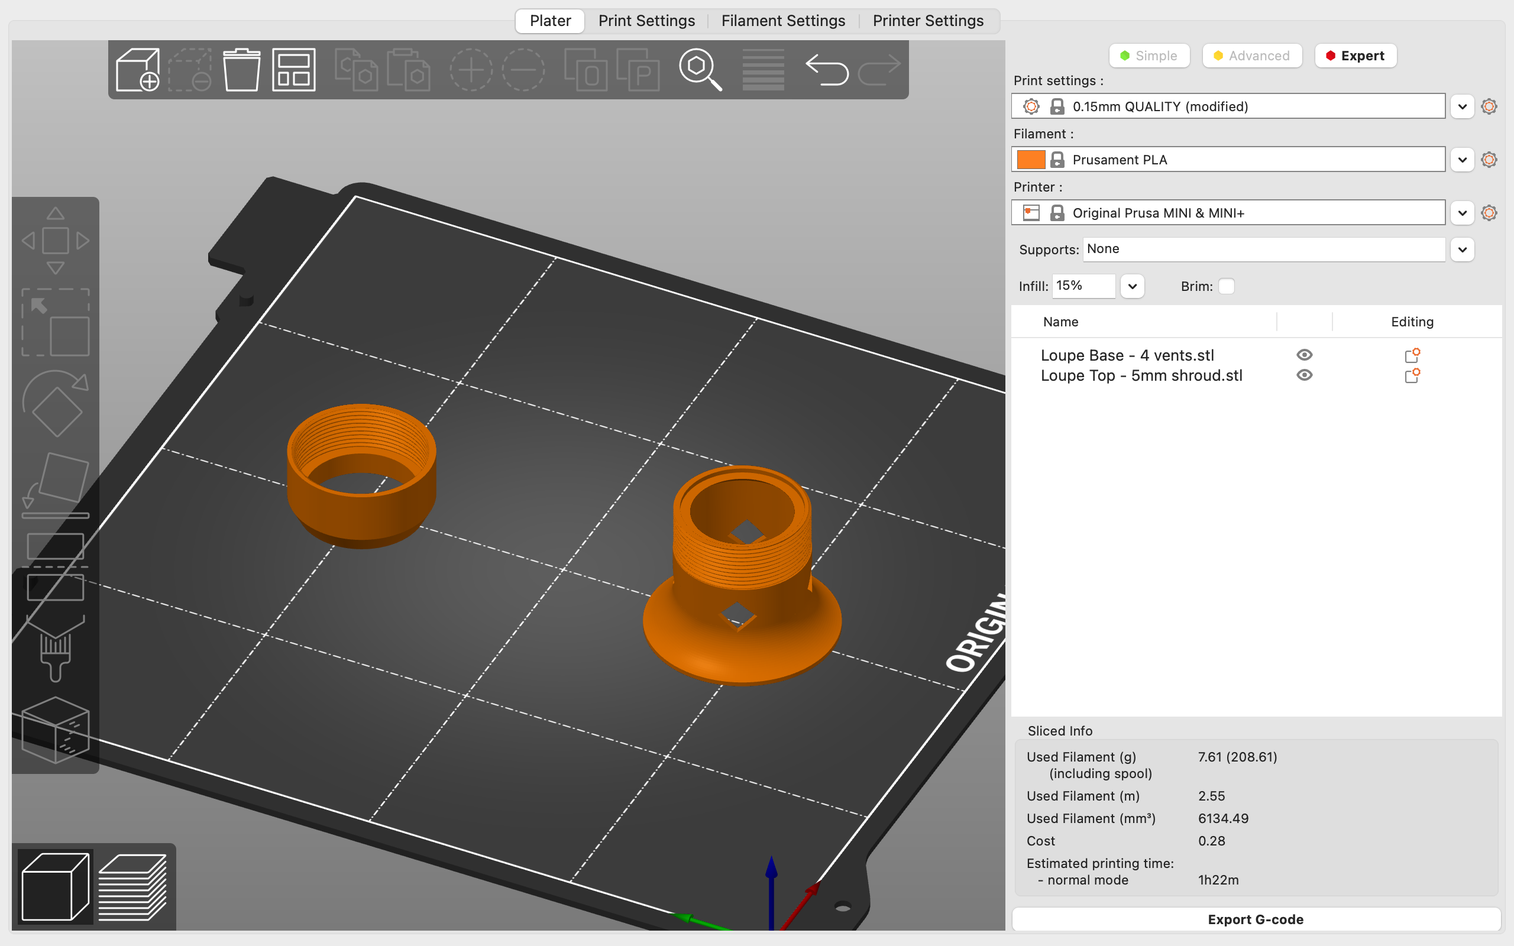1514x946 pixels.
Task: Open the Supports dropdown
Action: pyautogui.click(x=1463, y=249)
